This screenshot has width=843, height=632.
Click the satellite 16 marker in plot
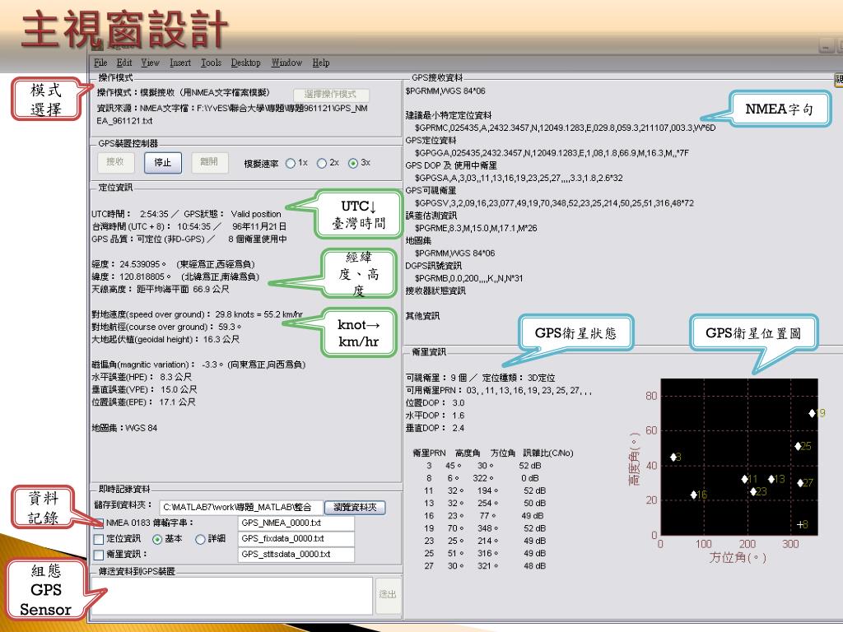[694, 495]
